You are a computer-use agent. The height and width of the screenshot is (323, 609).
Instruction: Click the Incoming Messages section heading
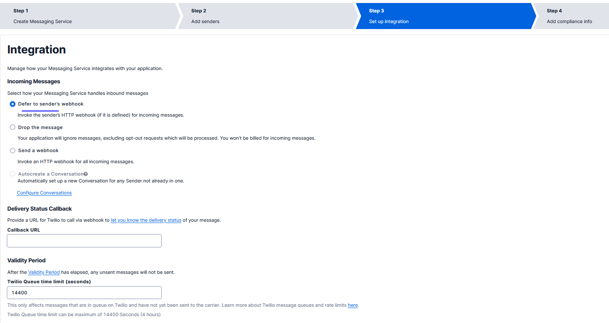pyautogui.click(x=34, y=81)
